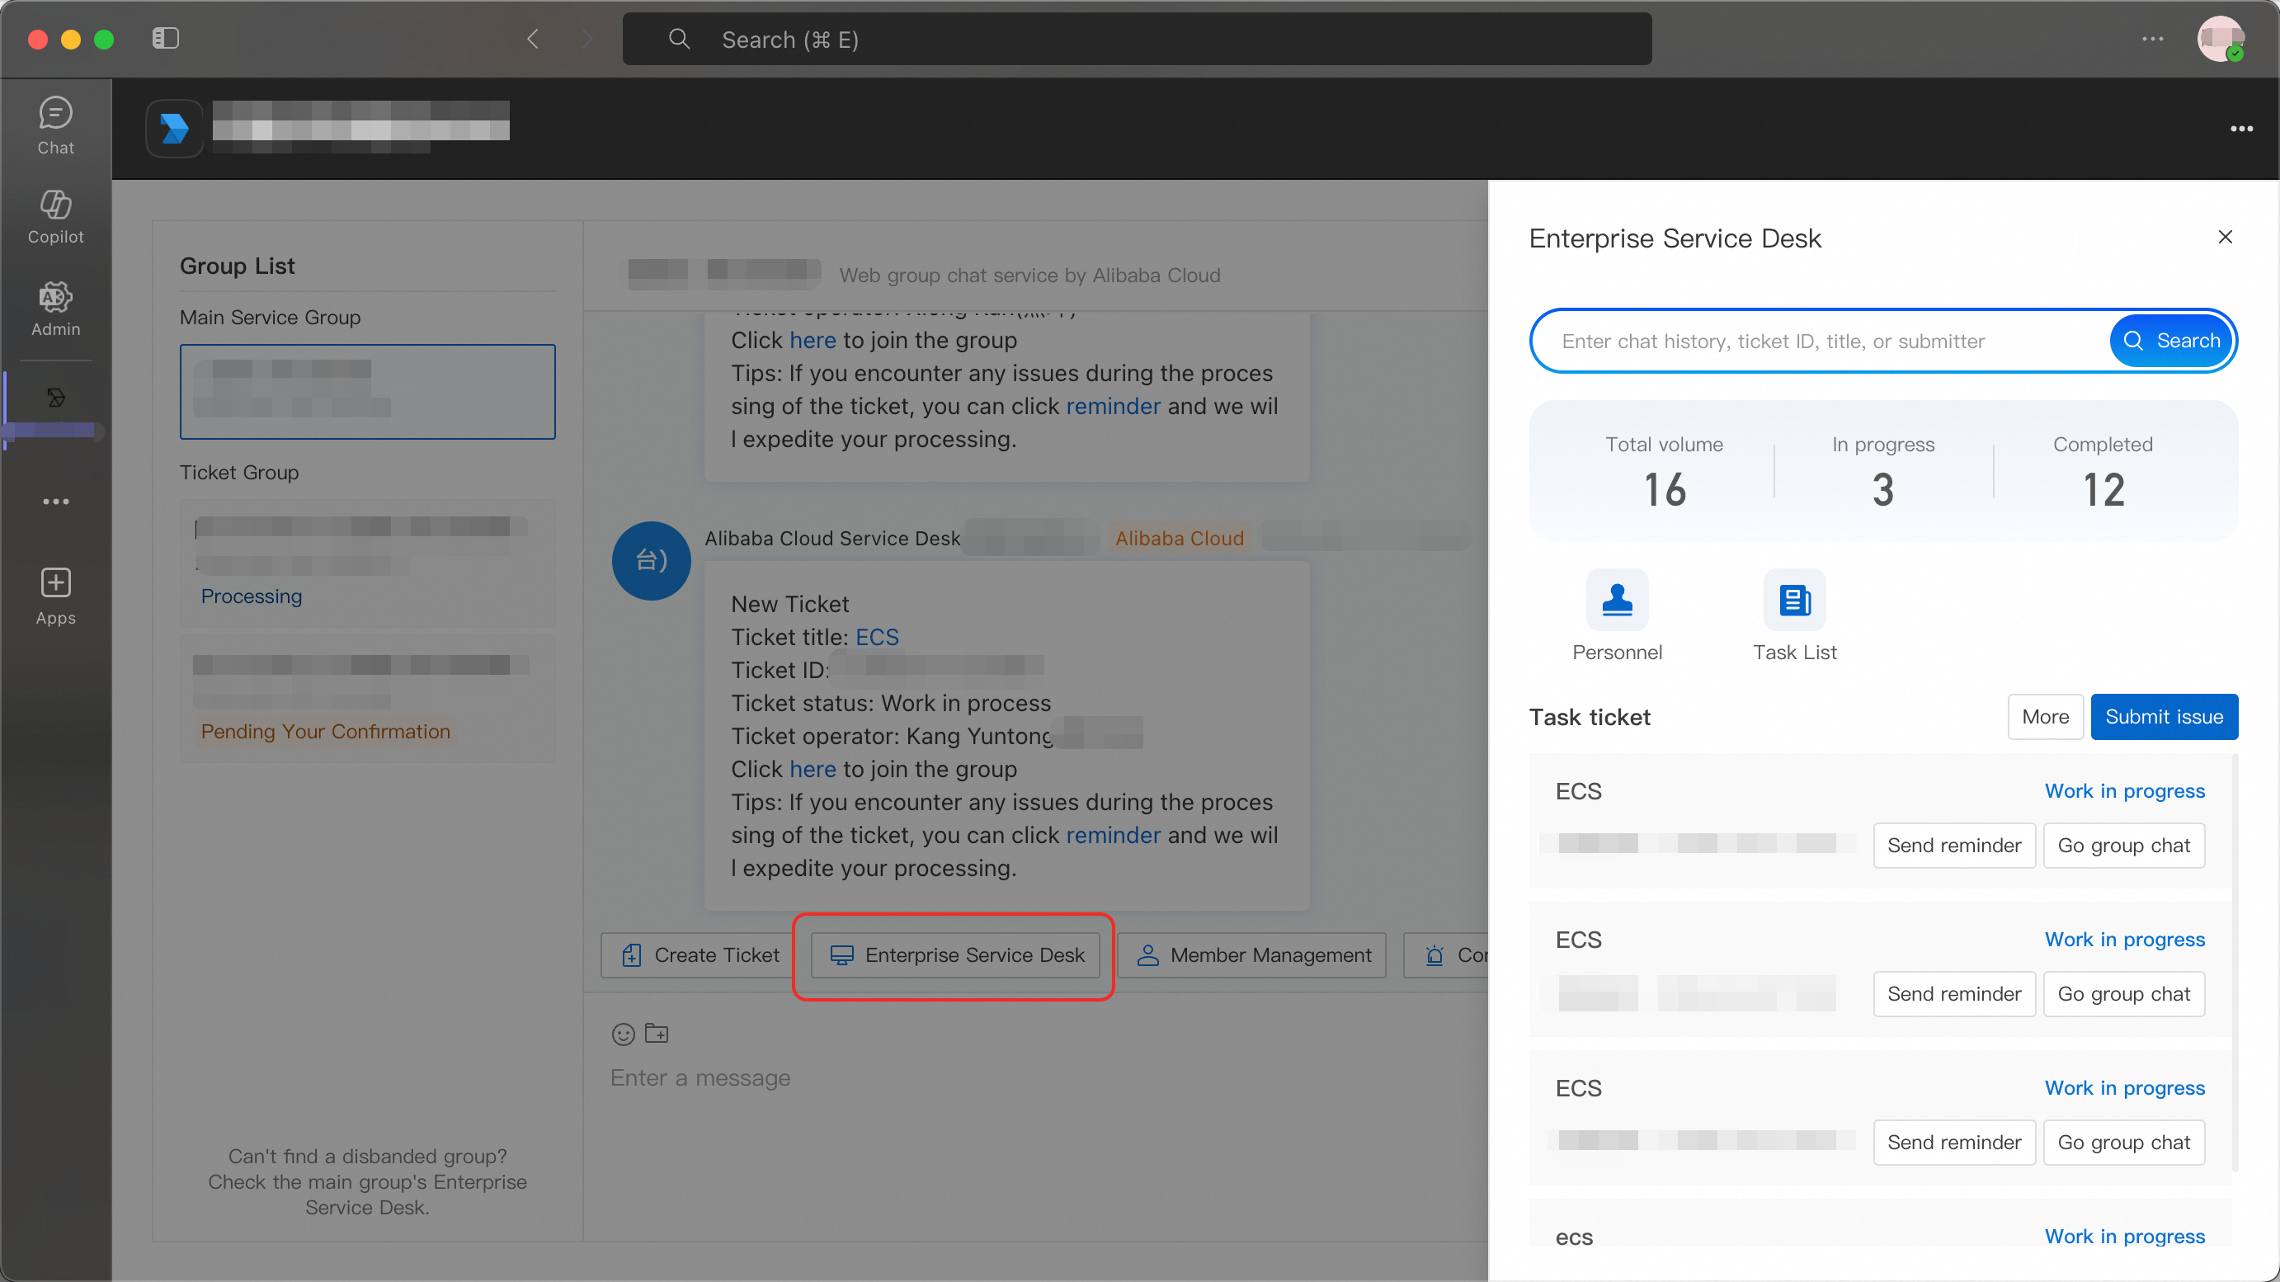
Task: Show more sidebar apps via ellipsis
Action: [56, 501]
